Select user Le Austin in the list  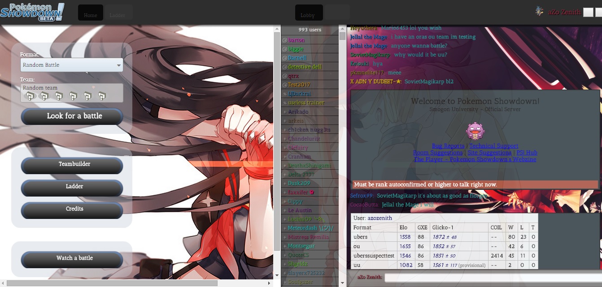(310, 210)
